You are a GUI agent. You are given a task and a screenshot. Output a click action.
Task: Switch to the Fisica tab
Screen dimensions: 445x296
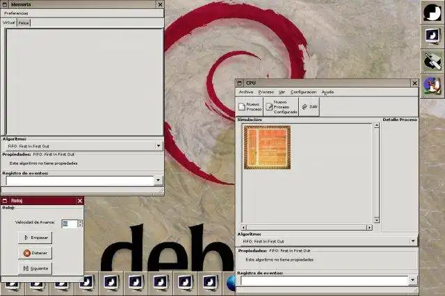[x=24, y=23]
